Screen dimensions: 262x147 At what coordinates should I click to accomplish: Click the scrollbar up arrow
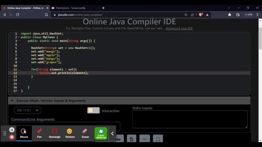coord(260,20)
